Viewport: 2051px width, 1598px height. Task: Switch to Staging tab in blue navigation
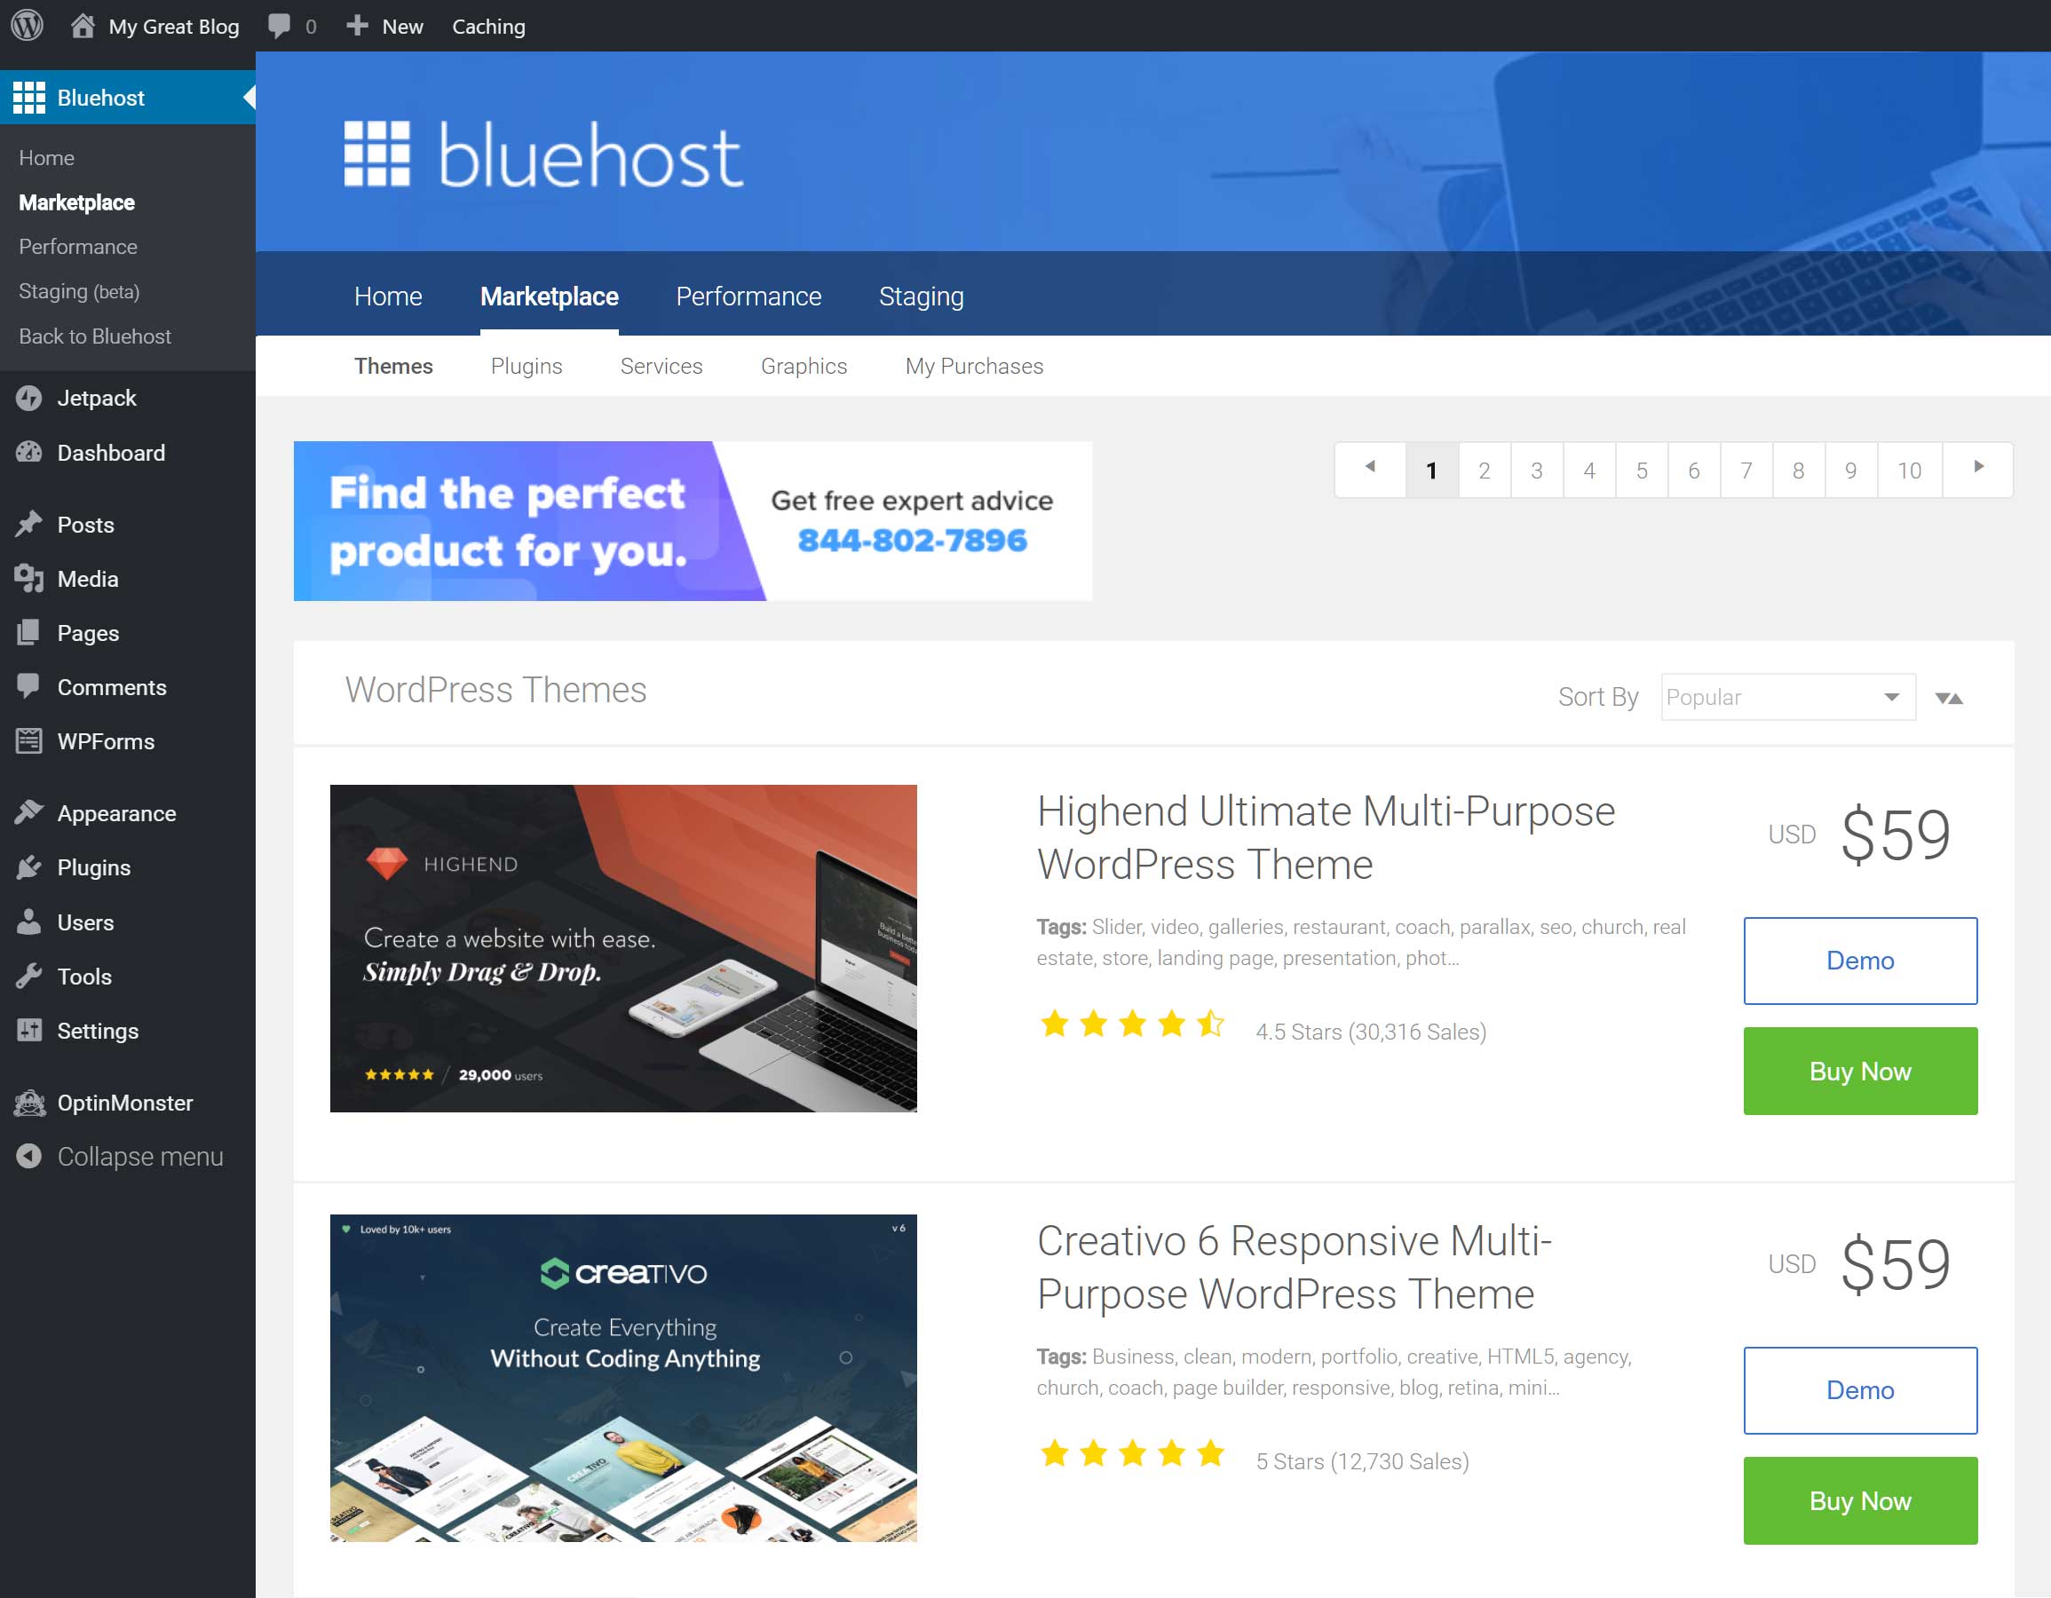click(x=922, y=297)
